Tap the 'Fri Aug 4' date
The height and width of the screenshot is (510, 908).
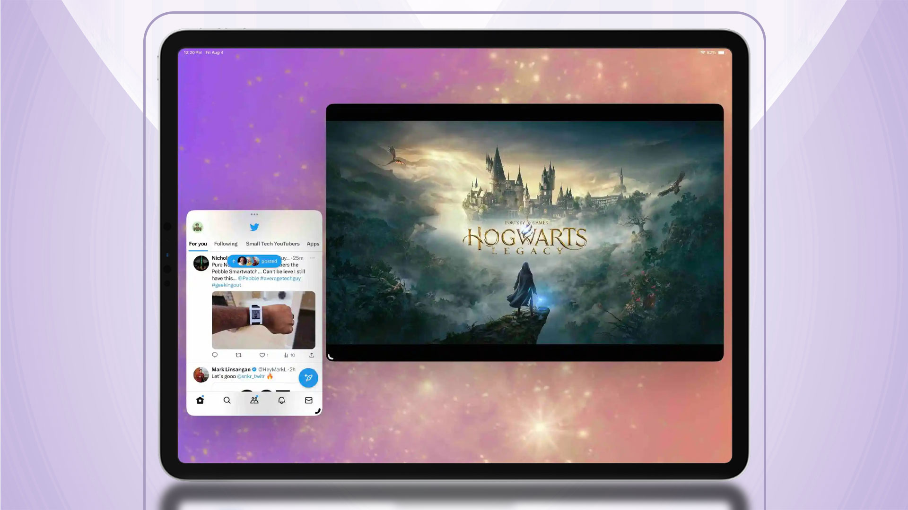pos(214,52)
